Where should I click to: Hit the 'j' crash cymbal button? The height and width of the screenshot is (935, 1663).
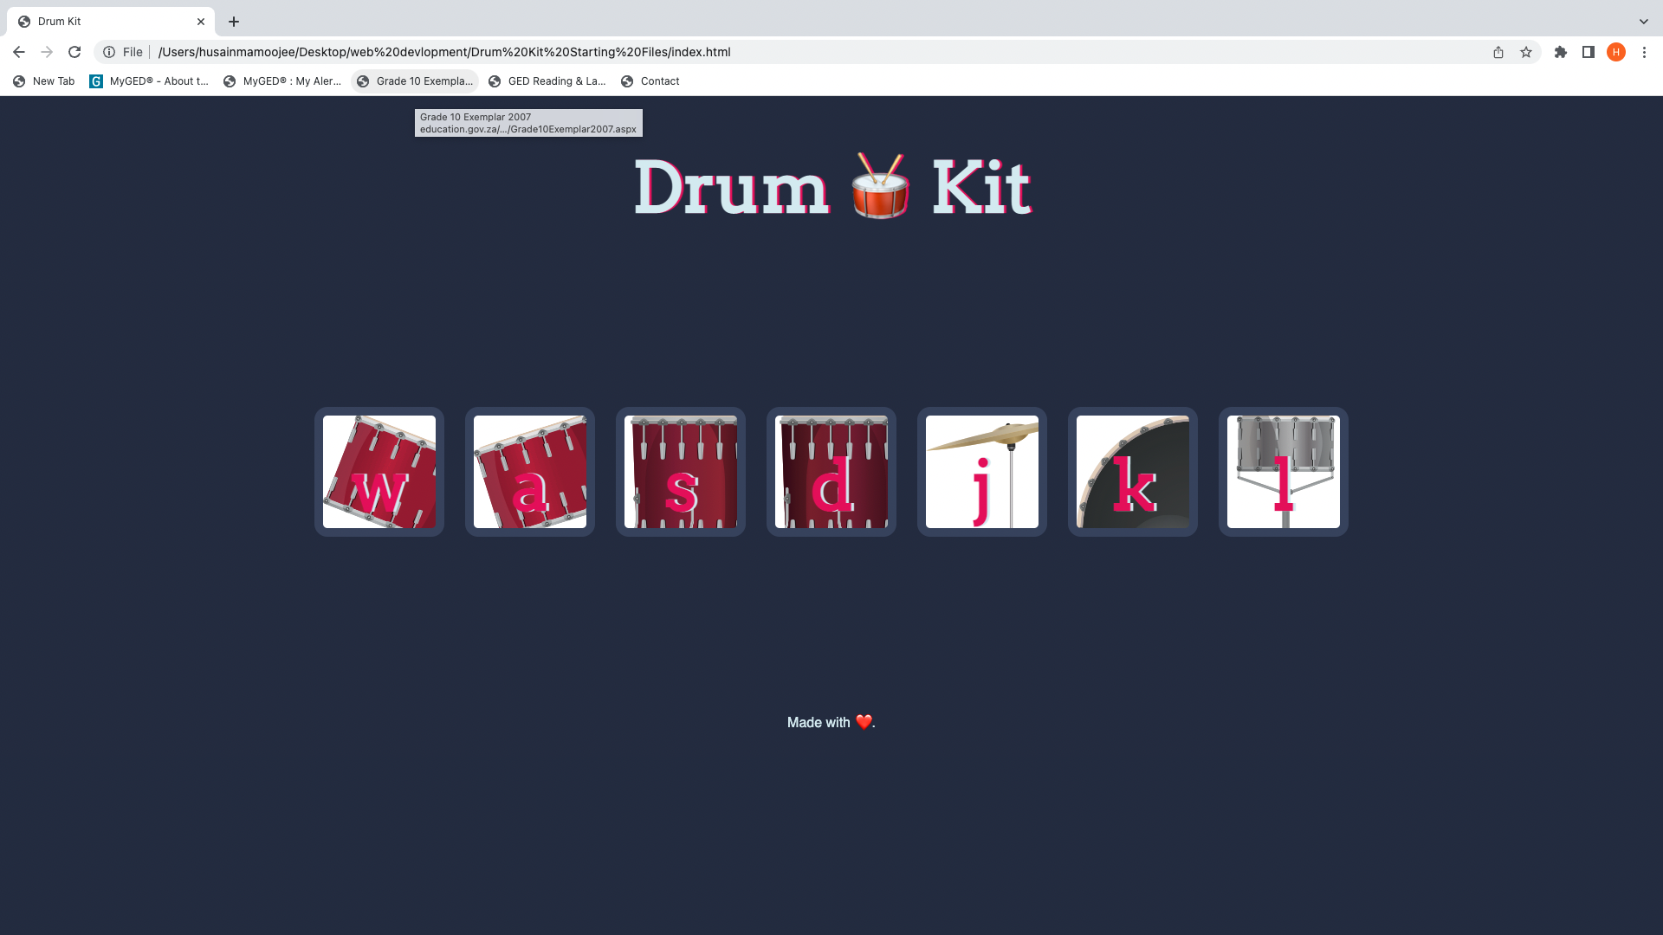coord(982,472)
